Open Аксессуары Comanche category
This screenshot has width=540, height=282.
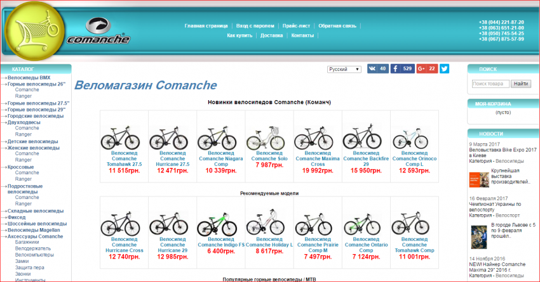(35, 236)
